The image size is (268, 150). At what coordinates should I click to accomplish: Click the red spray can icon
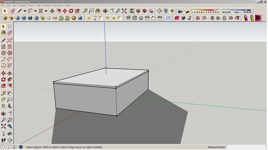[x=246, y=18]
